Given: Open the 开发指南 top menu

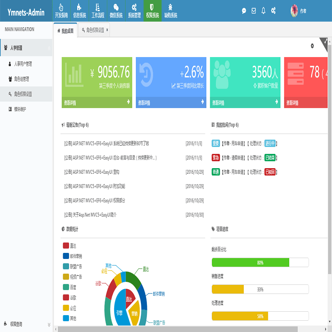Looking at the screenshot, I should coord(61,11).
